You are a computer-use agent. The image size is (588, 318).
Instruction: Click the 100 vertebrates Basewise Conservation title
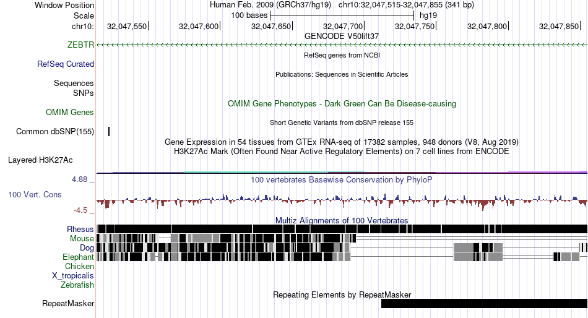coord(342,180)
